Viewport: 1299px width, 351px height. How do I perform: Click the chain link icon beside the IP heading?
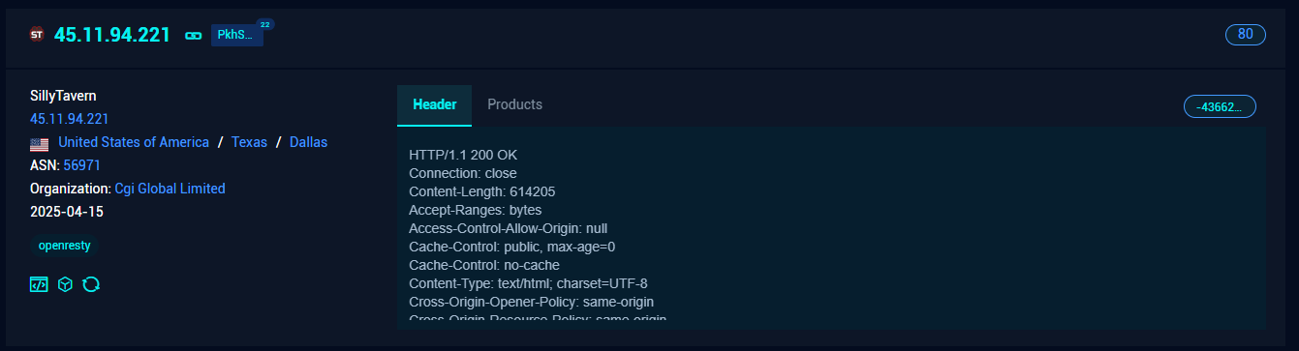click(193, 36)
